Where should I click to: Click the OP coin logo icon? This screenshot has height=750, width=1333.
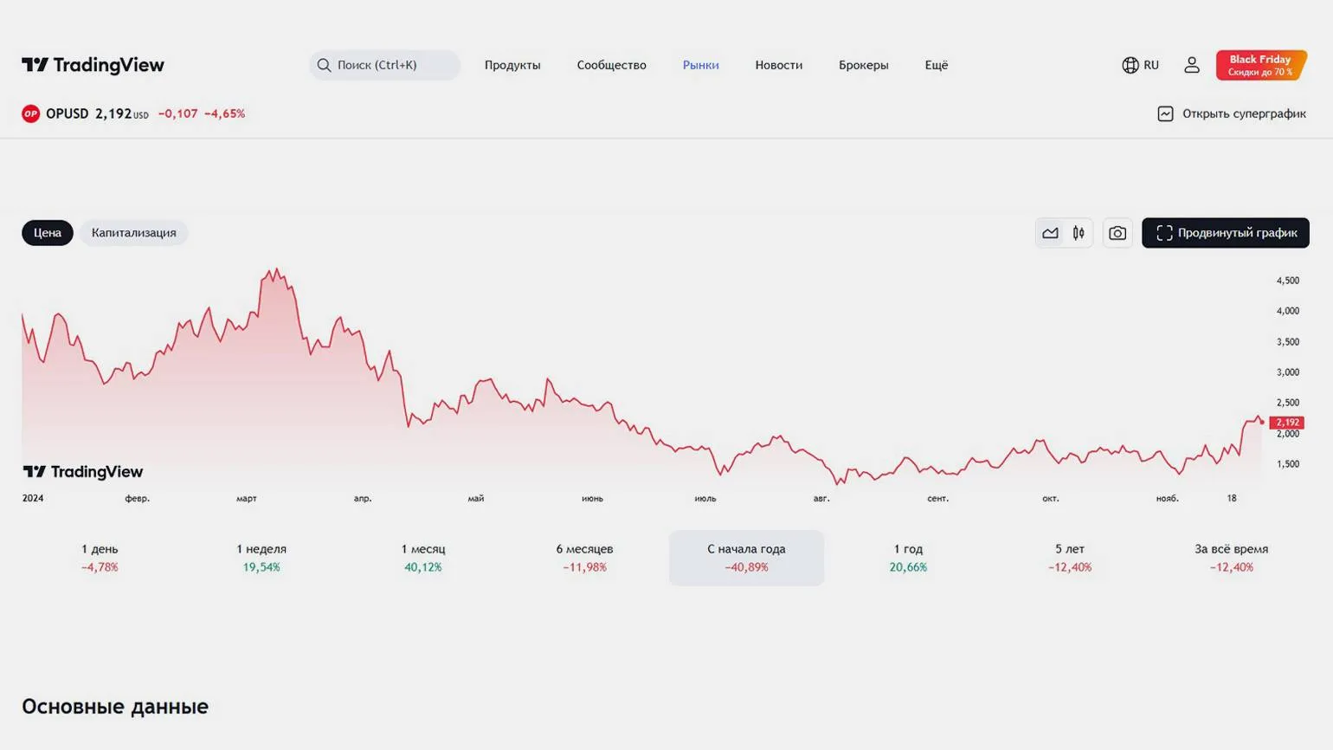click(x=30, y=113)
